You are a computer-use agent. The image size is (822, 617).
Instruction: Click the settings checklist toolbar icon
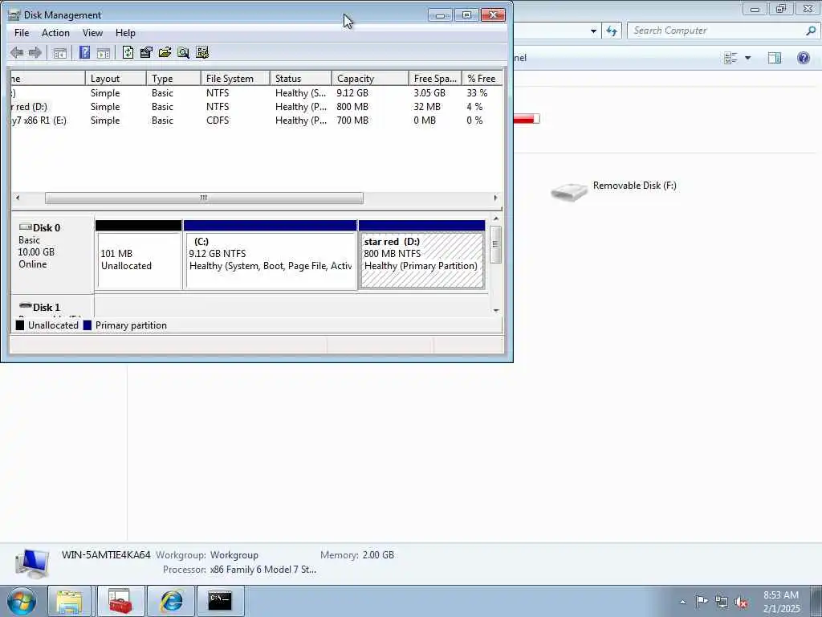[x=201, y=52]
